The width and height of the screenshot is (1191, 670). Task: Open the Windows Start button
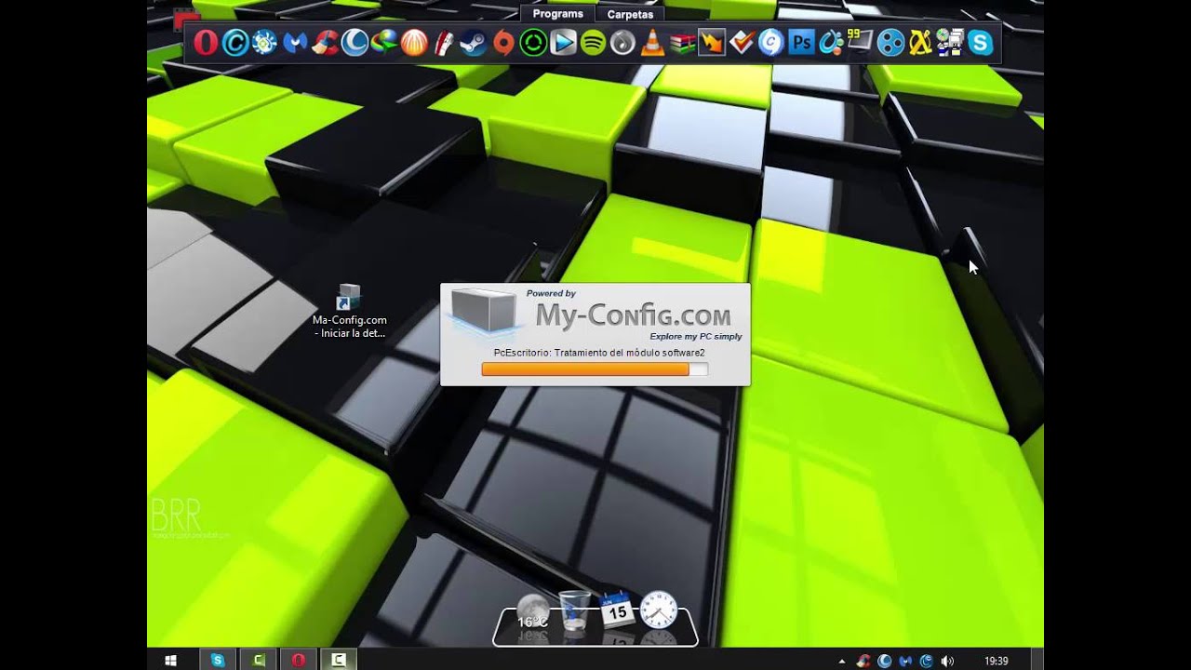click(x=170, y=660)
